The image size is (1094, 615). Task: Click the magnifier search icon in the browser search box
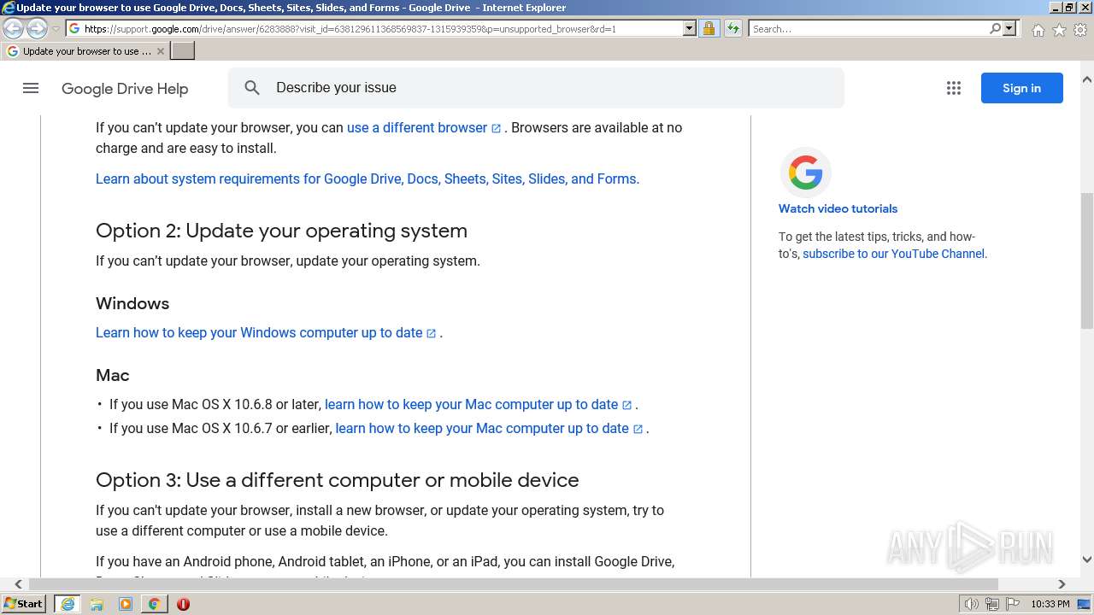pyautogui.click(x=995, y=28)
